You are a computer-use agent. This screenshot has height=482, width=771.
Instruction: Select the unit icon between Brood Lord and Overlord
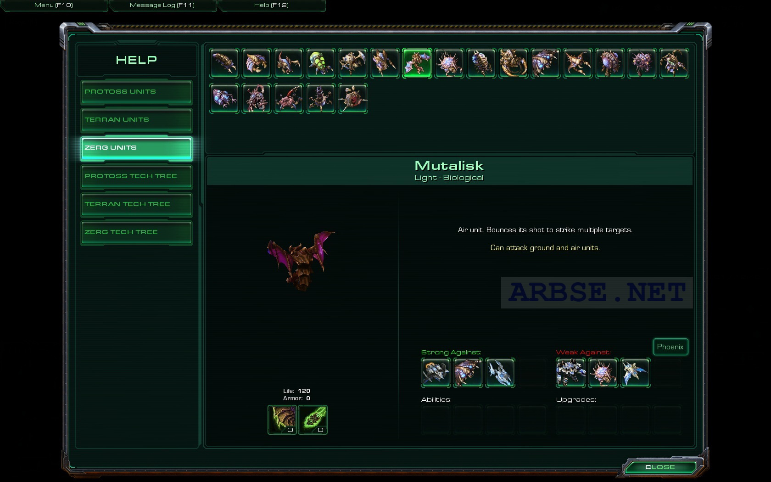(578, 63)
